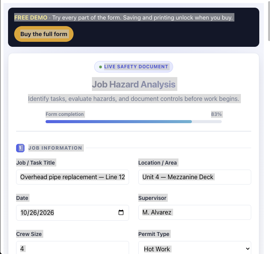Click the section 1 number badge
This screenshot has height=254, width=270.
[20, 148]
